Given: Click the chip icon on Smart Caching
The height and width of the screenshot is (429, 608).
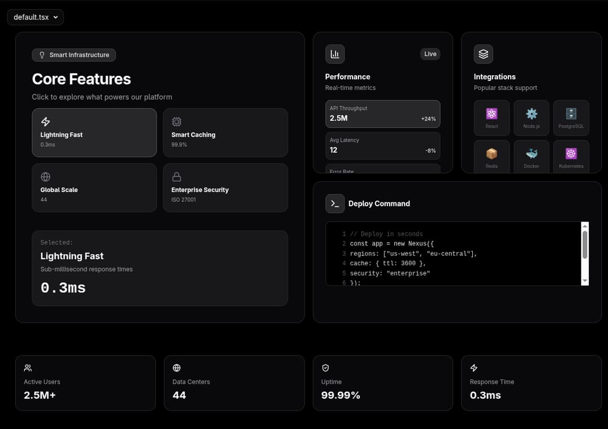Looking at the screenshot, I should 176,121.
